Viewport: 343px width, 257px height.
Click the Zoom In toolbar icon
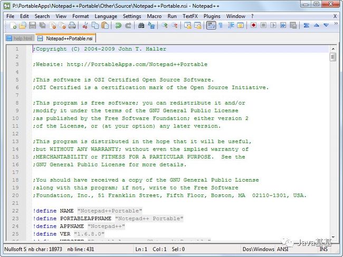pos(165,26)
